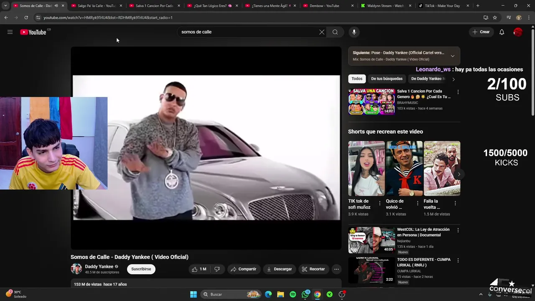This screenshot has height=301, width=535.
Task: Play the Salva 1 Cancion thumbnail video
Action: coord(372,102)
